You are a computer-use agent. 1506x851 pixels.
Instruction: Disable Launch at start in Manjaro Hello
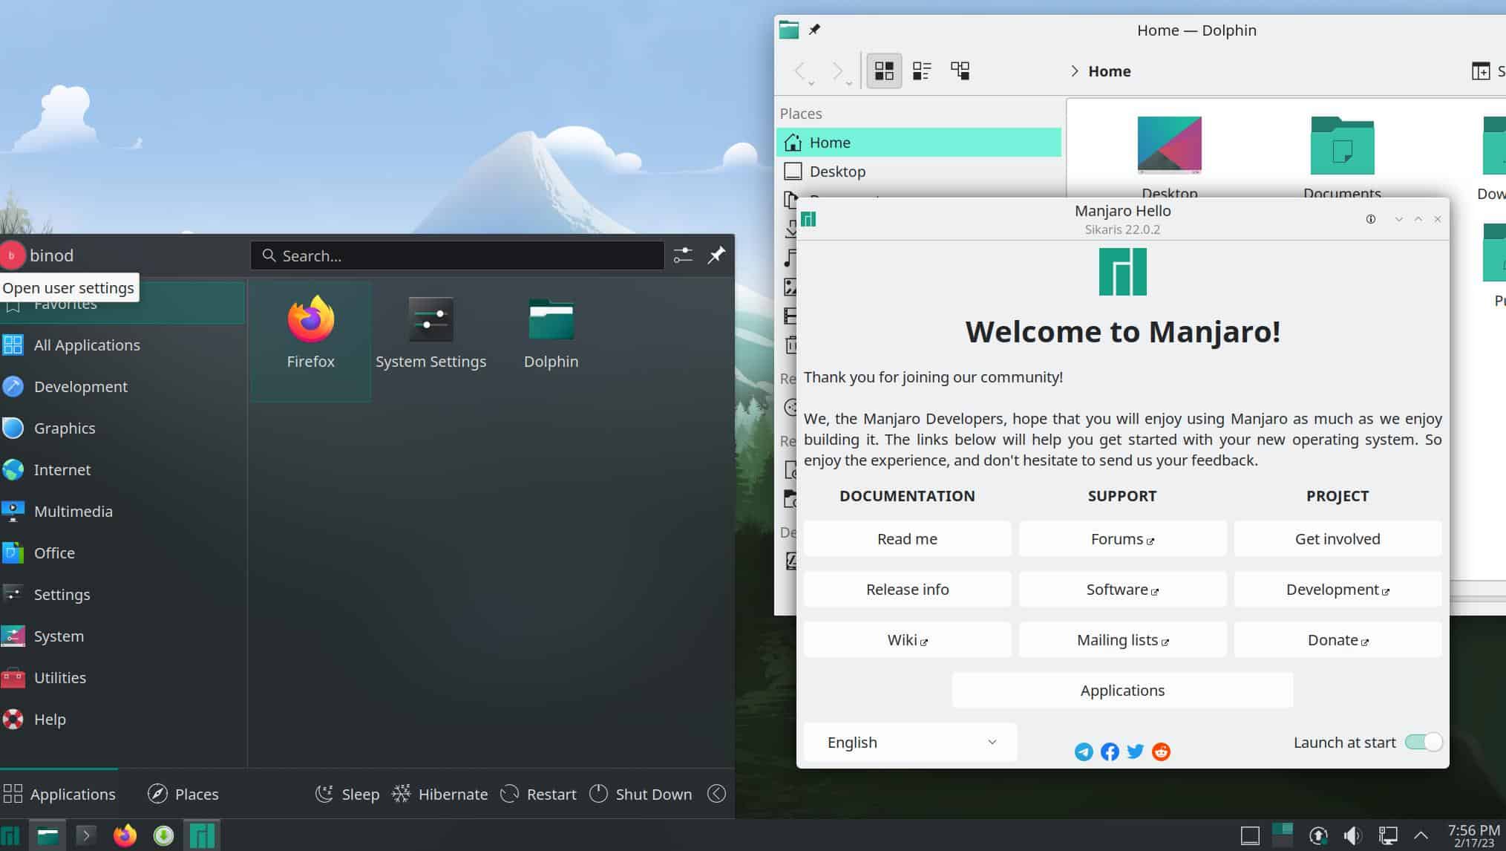click(1422, 742)
